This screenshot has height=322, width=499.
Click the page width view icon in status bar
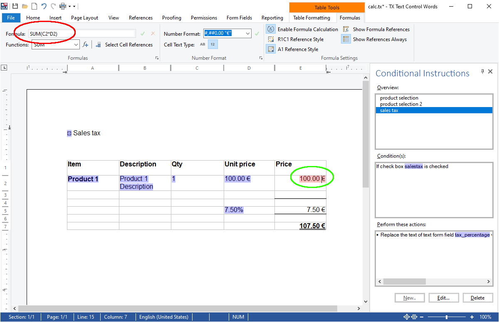(x=414, y=317)
